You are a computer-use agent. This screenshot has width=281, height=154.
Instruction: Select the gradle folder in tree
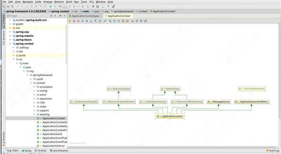pos(19,24)
